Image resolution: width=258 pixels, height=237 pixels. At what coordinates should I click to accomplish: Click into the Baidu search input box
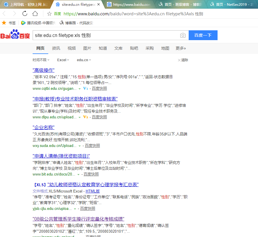point(106,35)
